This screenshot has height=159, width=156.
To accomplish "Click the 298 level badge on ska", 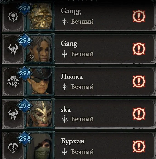I will [25, 106].
